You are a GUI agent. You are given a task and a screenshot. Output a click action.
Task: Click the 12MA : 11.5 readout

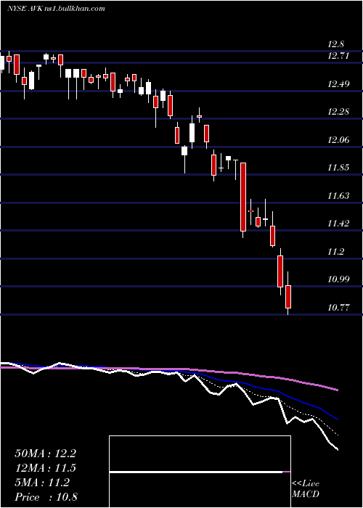(45, 468)
